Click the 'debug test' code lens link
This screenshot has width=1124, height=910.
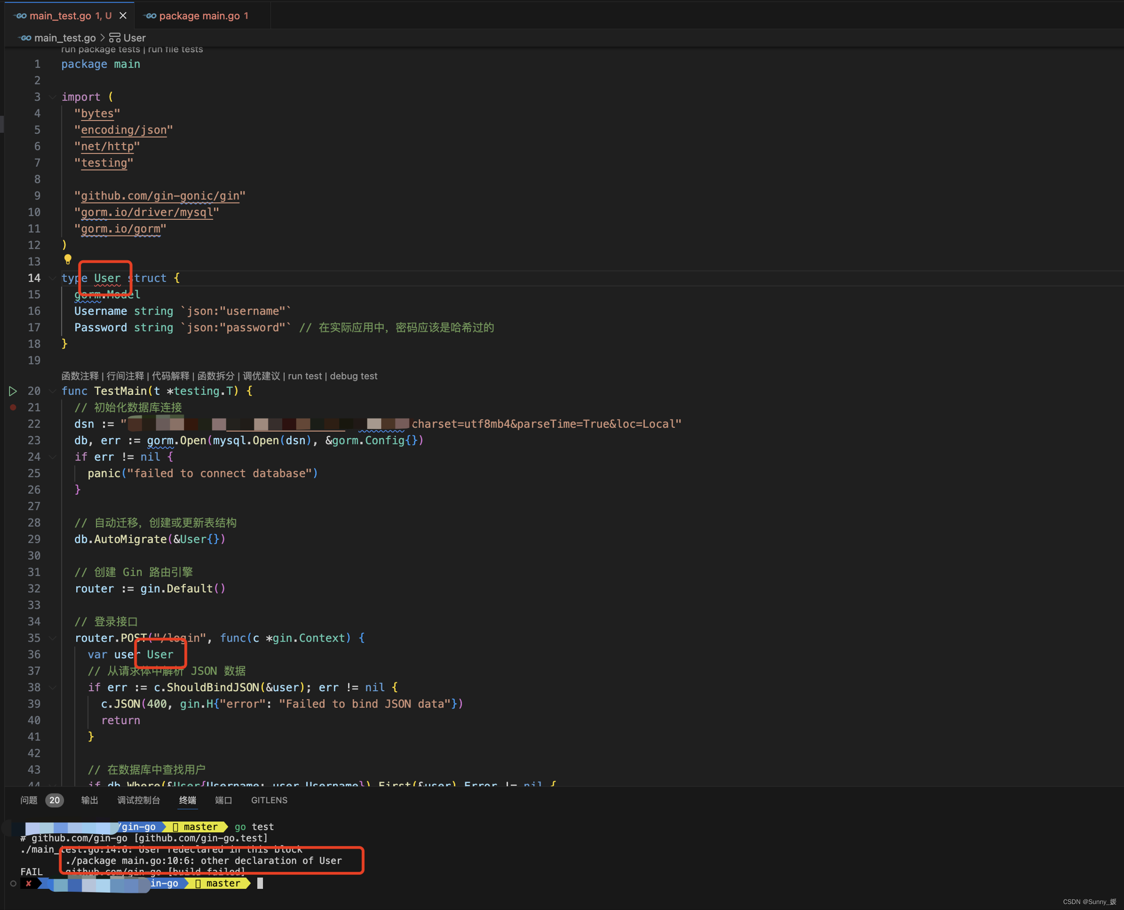(353, 376)
